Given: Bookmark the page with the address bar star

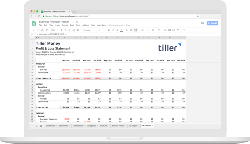Looking at the screenshot, I should 198,16.
